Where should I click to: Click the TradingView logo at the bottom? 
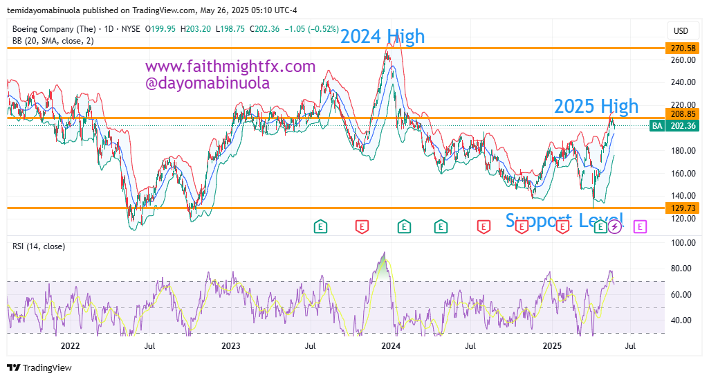tap(39, 368)
